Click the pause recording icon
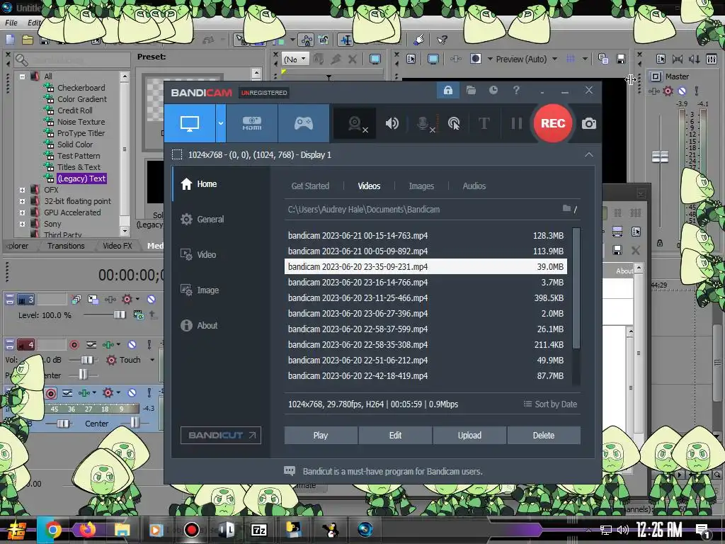This screenshot has width=725, height=544. (516, 123)
